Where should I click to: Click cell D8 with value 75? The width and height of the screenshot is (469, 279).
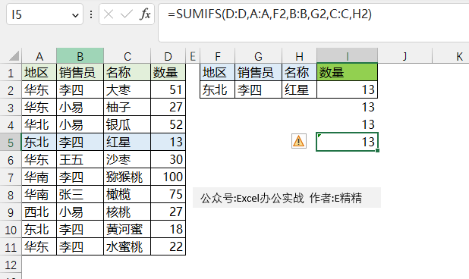tap(168, 194)
